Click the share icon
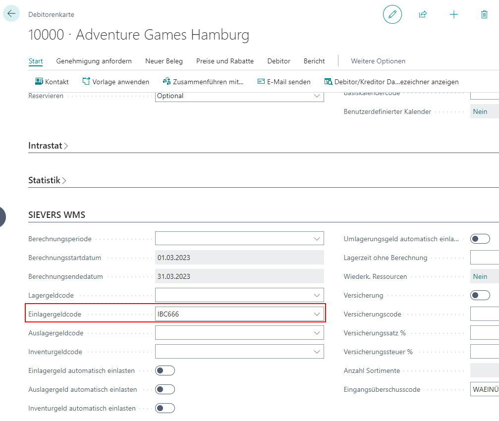 point(423,14)
